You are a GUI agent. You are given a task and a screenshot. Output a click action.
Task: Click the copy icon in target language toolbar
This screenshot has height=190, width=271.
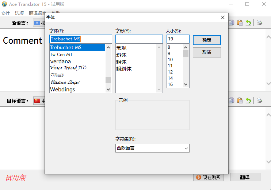pos(231,100)
